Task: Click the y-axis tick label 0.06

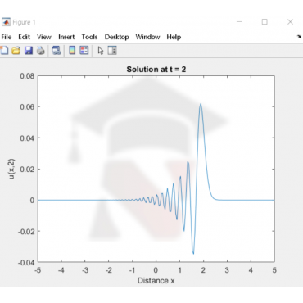Action: pyautogui.click(x=27, y=107)
